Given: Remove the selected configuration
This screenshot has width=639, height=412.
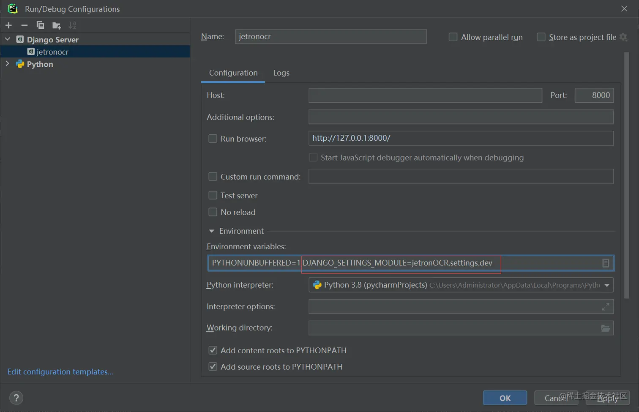Looking at the screenshot, I should (25, 25).
